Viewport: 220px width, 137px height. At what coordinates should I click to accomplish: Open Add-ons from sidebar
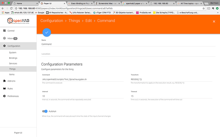[18, 81]
